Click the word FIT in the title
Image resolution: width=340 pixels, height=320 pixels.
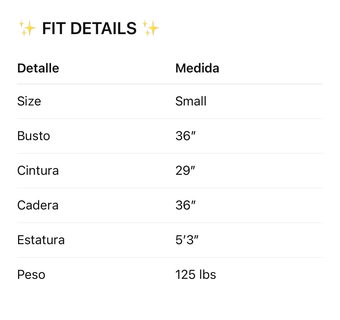[54, 28]
